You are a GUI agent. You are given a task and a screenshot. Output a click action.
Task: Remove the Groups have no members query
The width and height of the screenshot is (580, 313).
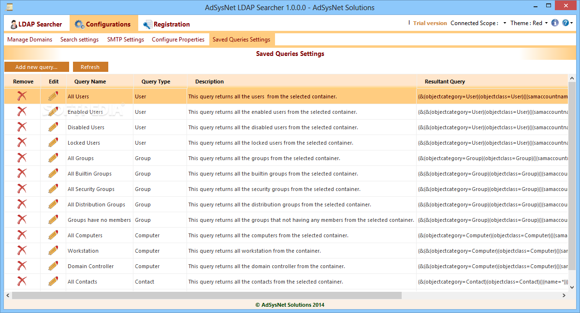click(22, 220)
